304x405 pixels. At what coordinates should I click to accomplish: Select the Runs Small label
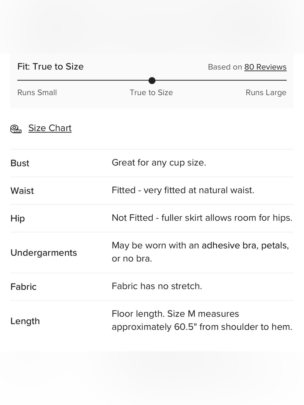(37, 93)
